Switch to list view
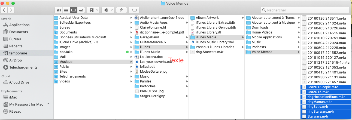Viewport: 352px width, 120px height. (x=66, y=10)
